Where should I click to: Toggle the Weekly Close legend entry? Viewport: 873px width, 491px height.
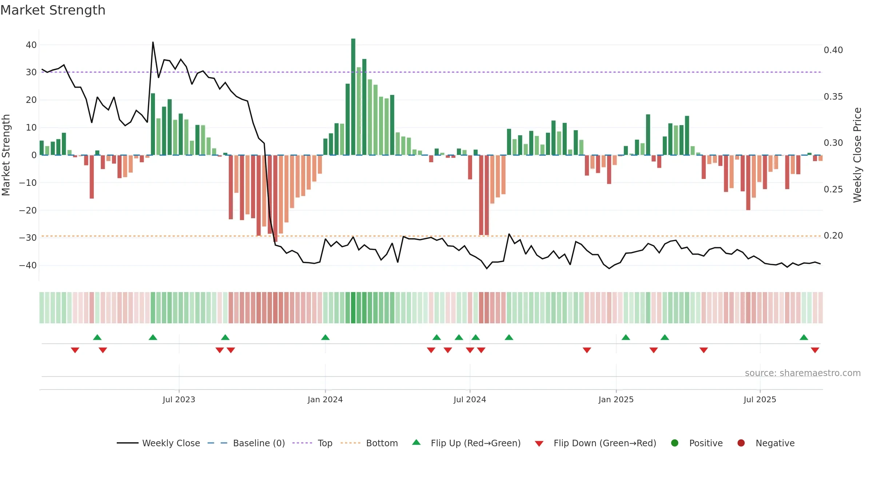pos(158,443)
